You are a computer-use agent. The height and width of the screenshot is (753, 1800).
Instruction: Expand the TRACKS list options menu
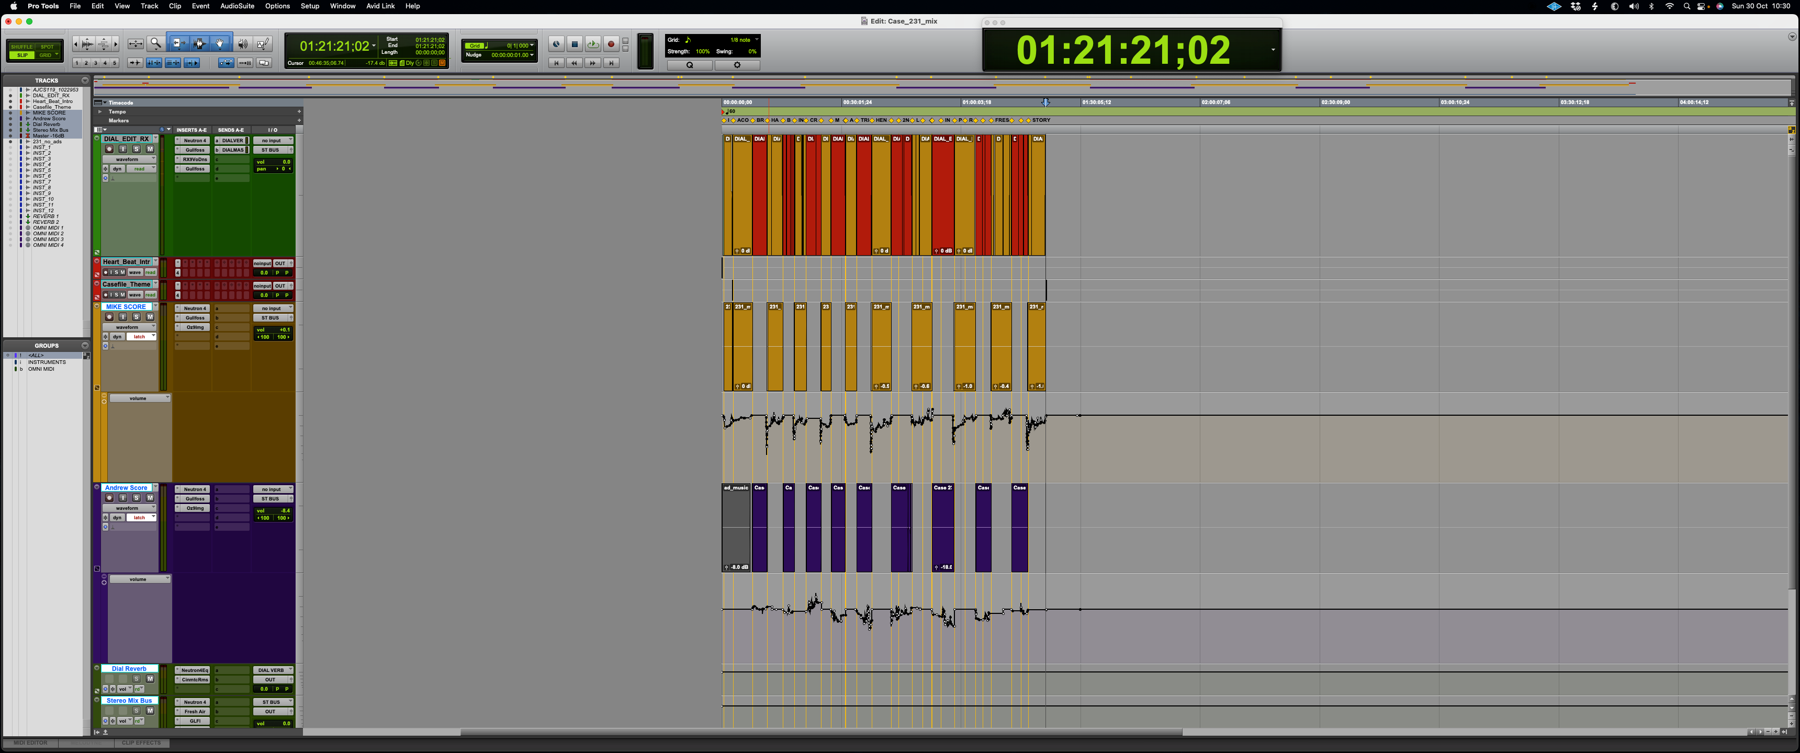coord(85,81)
